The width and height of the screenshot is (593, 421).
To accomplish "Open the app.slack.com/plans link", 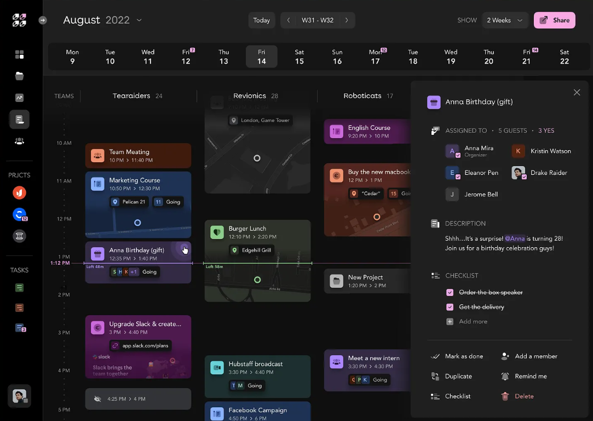I will [x=141, y=346].
